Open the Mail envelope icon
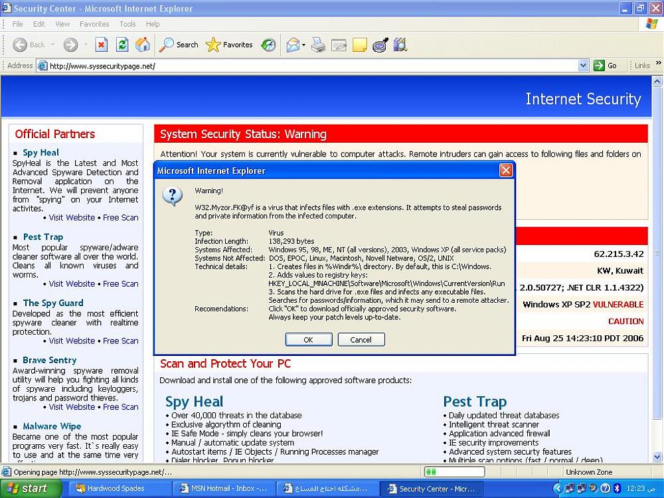Screen dimensions: 664x498 [293, 44]
